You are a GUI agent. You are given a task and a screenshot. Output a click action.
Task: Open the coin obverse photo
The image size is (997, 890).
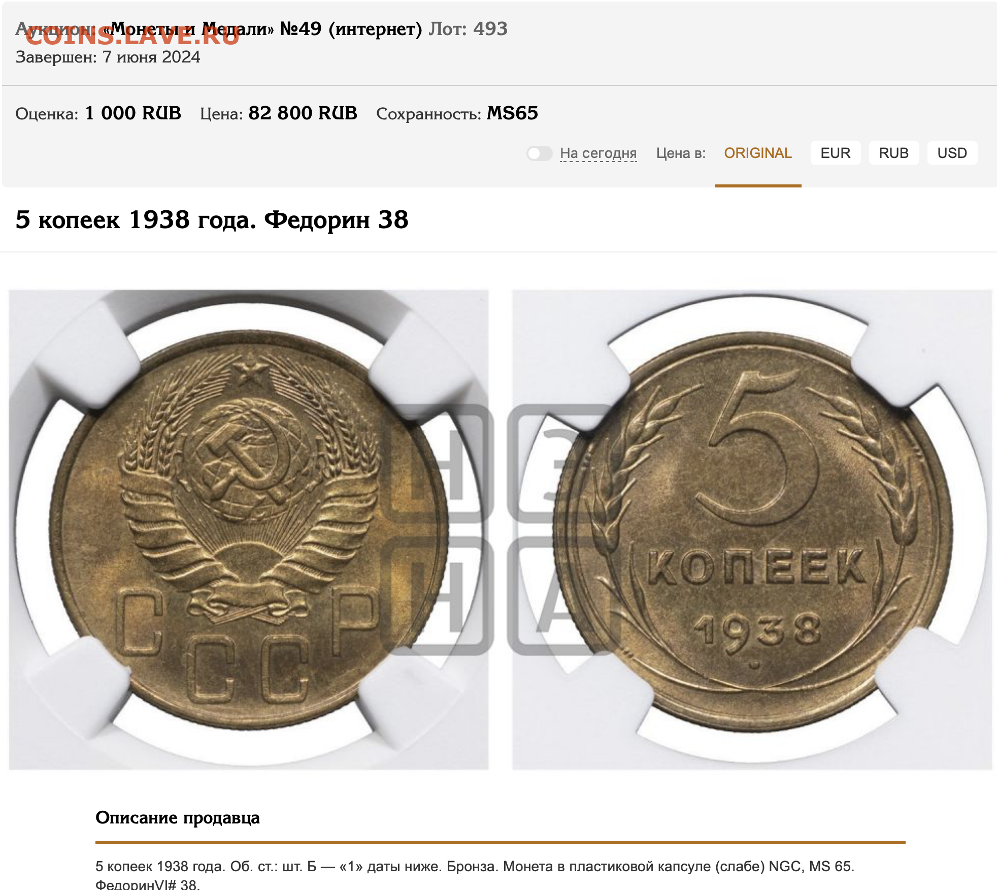pyautogui.click(x=249, y=529)
